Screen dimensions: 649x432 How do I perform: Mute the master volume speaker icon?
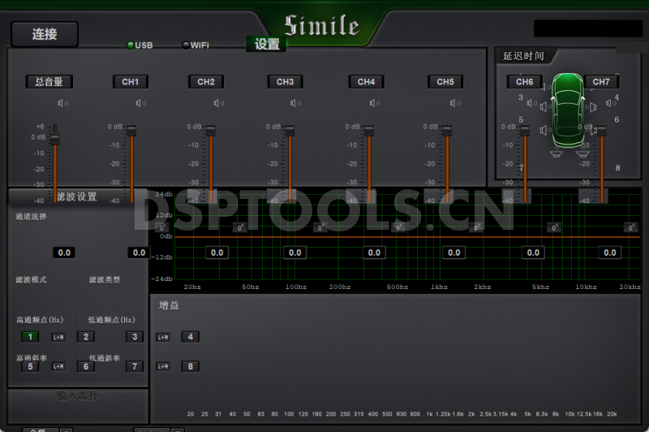(x=62, y=103)
